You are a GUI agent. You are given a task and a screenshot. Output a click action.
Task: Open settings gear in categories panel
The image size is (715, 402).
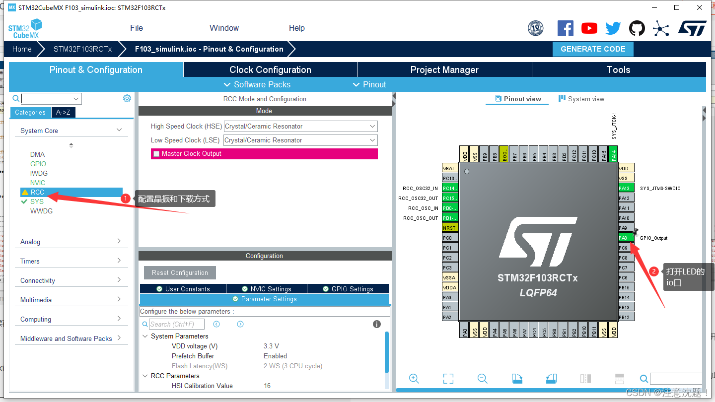[x=127, y=98]
